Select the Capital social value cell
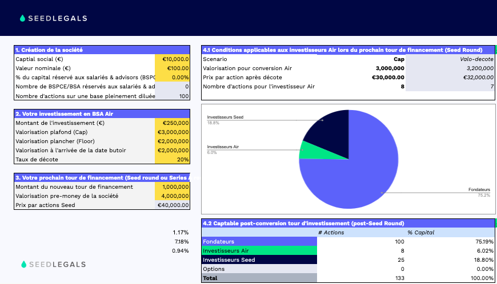 [x=172, y=59]
